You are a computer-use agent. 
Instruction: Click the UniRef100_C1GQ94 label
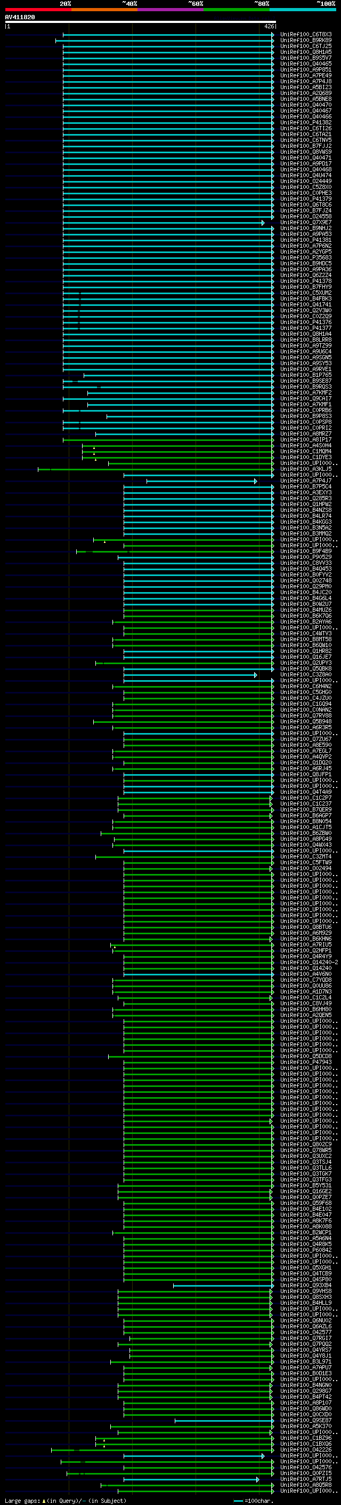tap(306, 704)
